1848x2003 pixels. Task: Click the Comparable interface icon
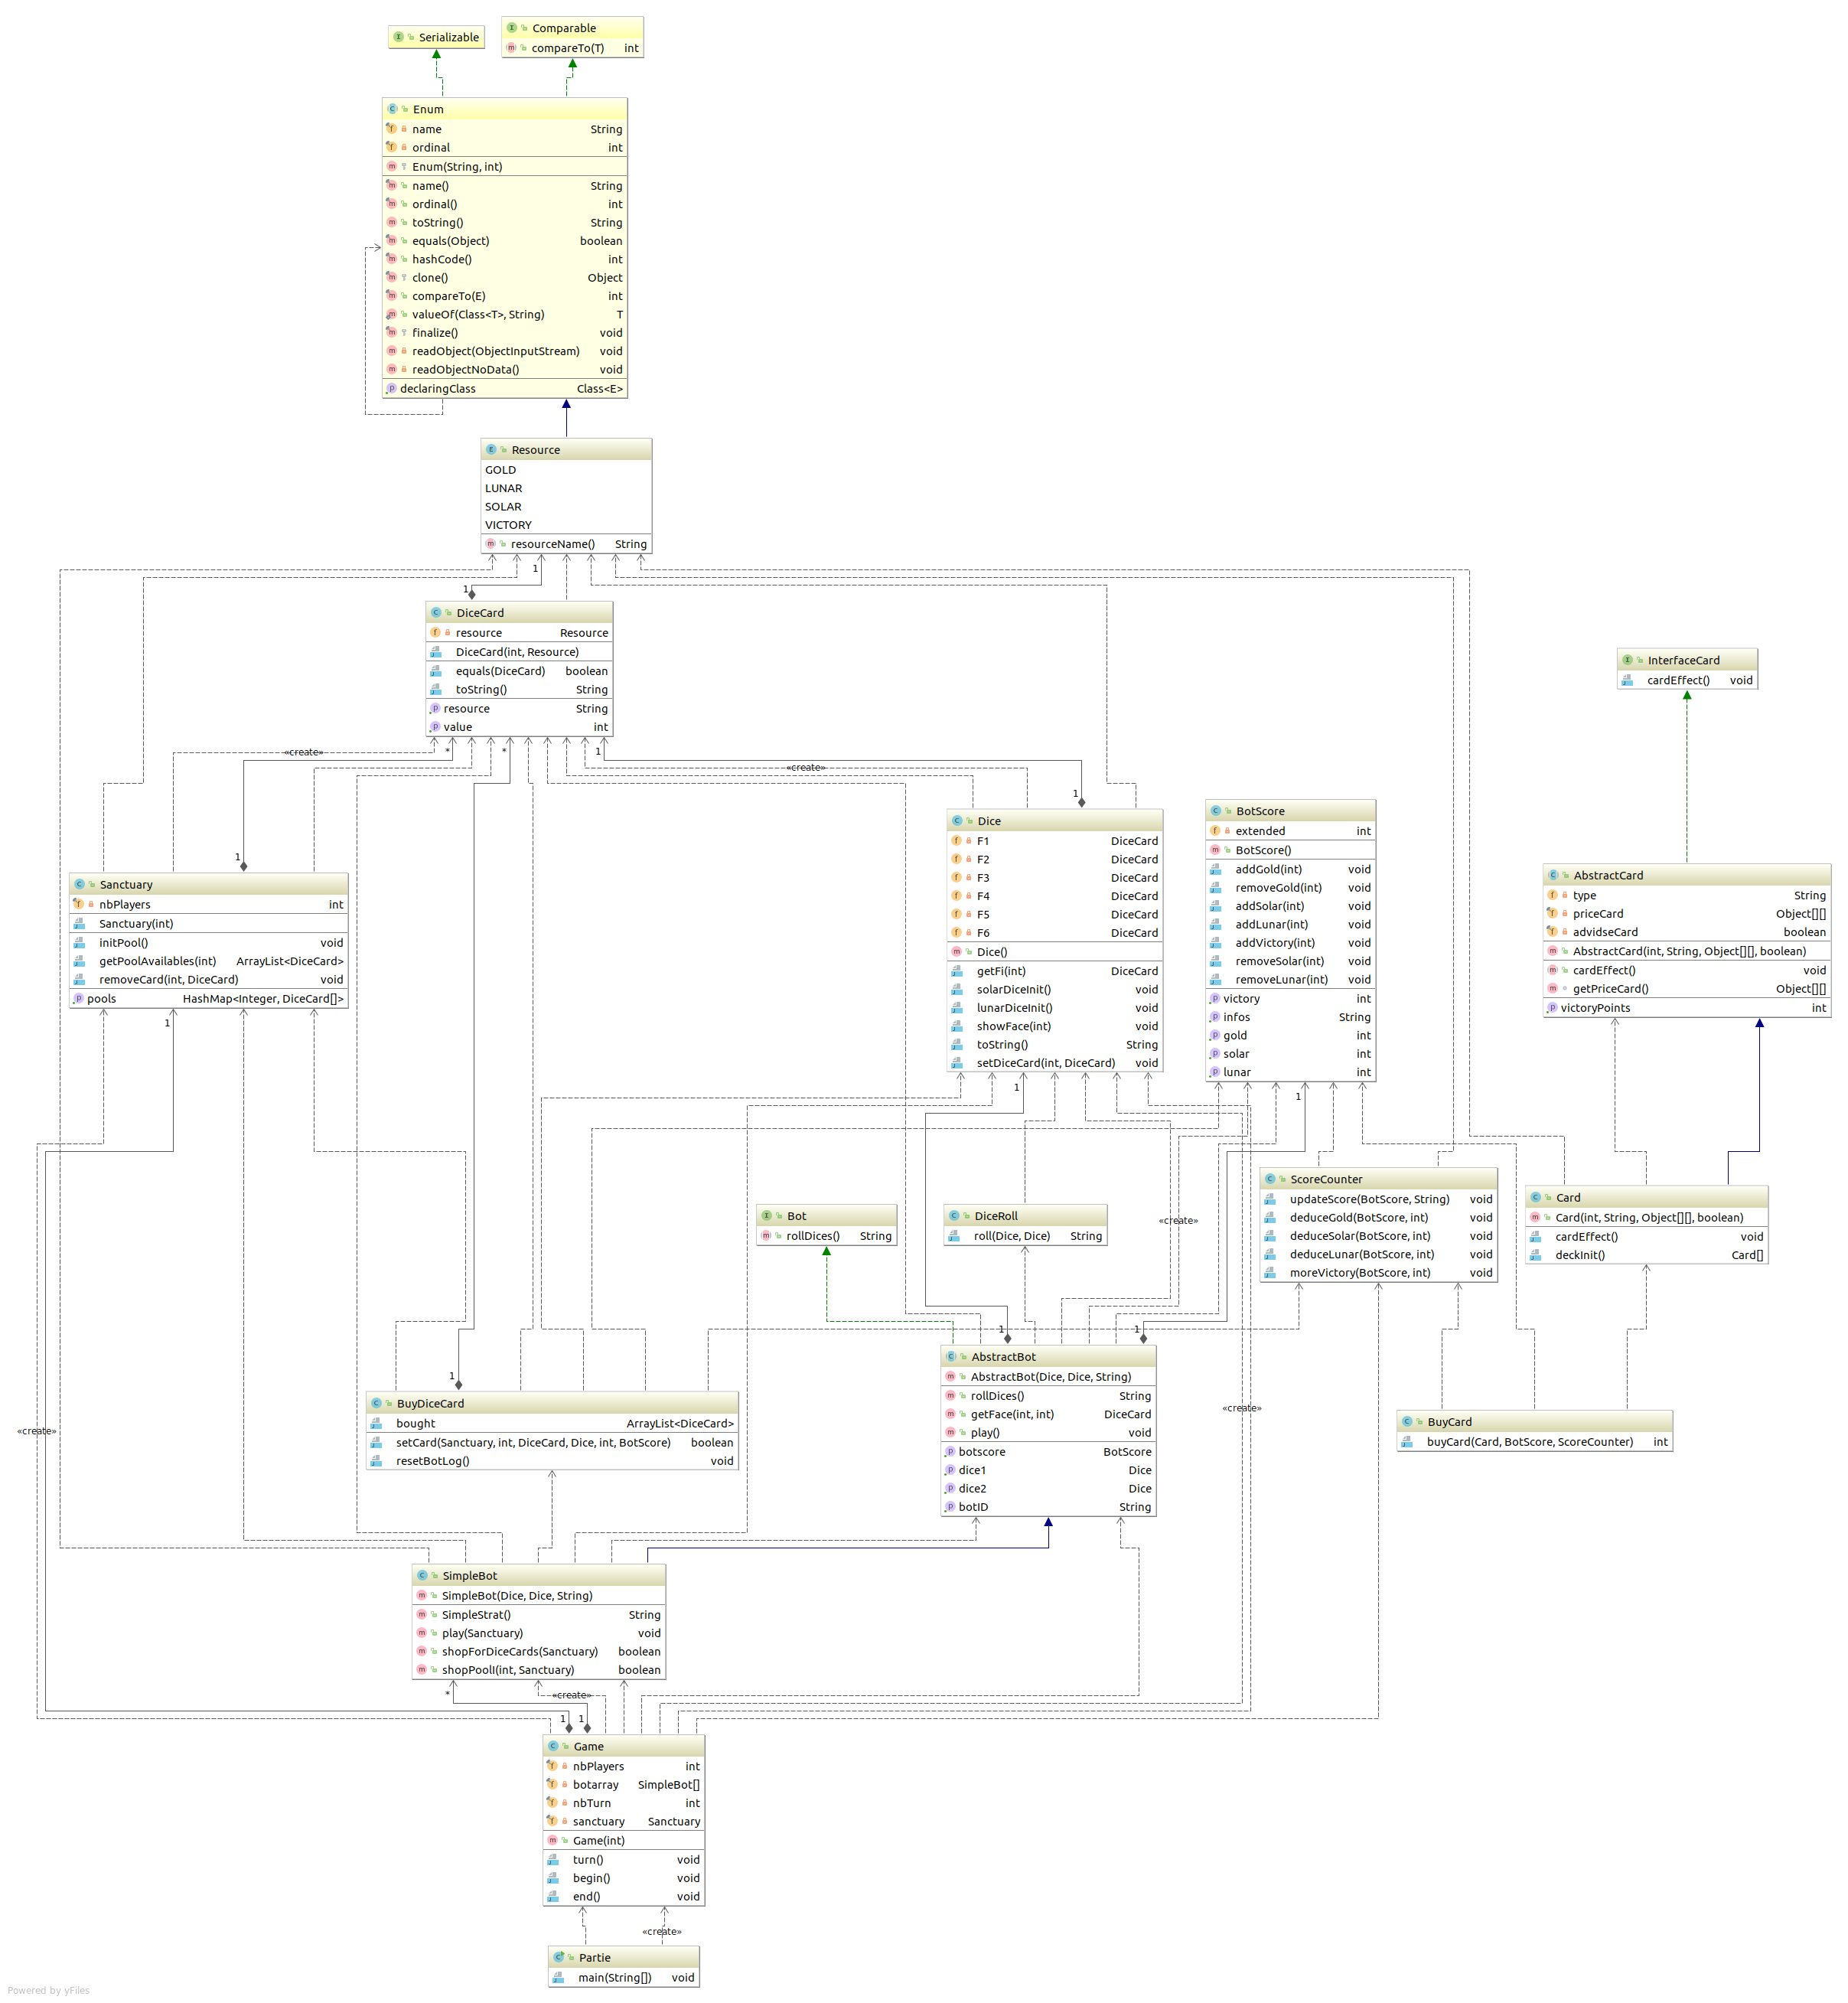(511, 28)
